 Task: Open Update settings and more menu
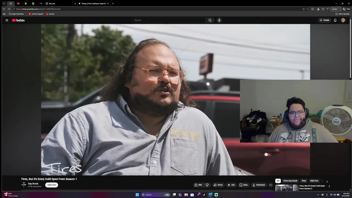(336, 9)
